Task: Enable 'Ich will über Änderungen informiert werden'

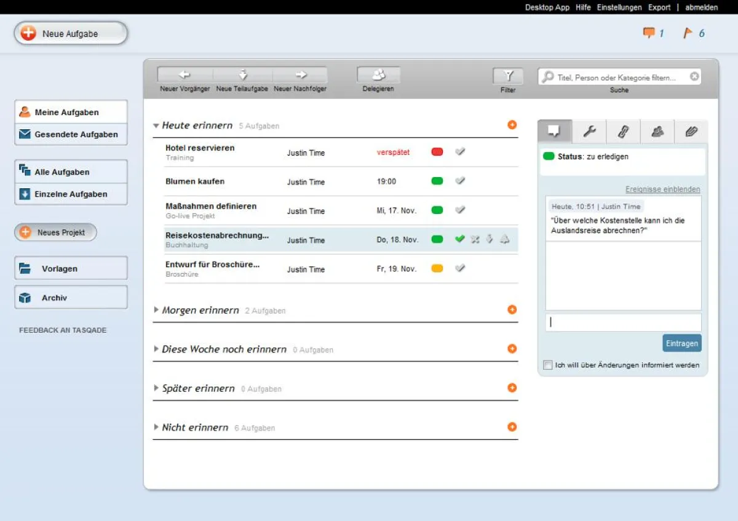Action: click(547, 365)
